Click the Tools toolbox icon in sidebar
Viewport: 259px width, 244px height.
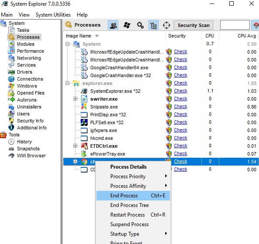pyautogui.click(x=3, y=135)
